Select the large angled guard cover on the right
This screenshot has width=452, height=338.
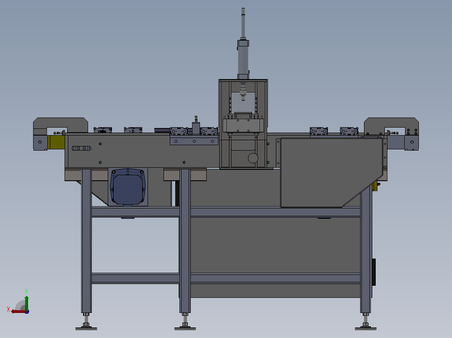[x=332, y=172]
